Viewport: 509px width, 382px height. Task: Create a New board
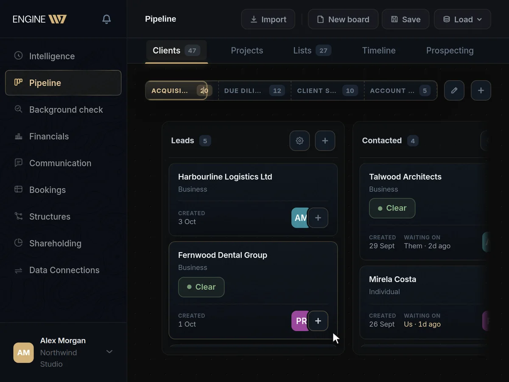pos(343,19)
